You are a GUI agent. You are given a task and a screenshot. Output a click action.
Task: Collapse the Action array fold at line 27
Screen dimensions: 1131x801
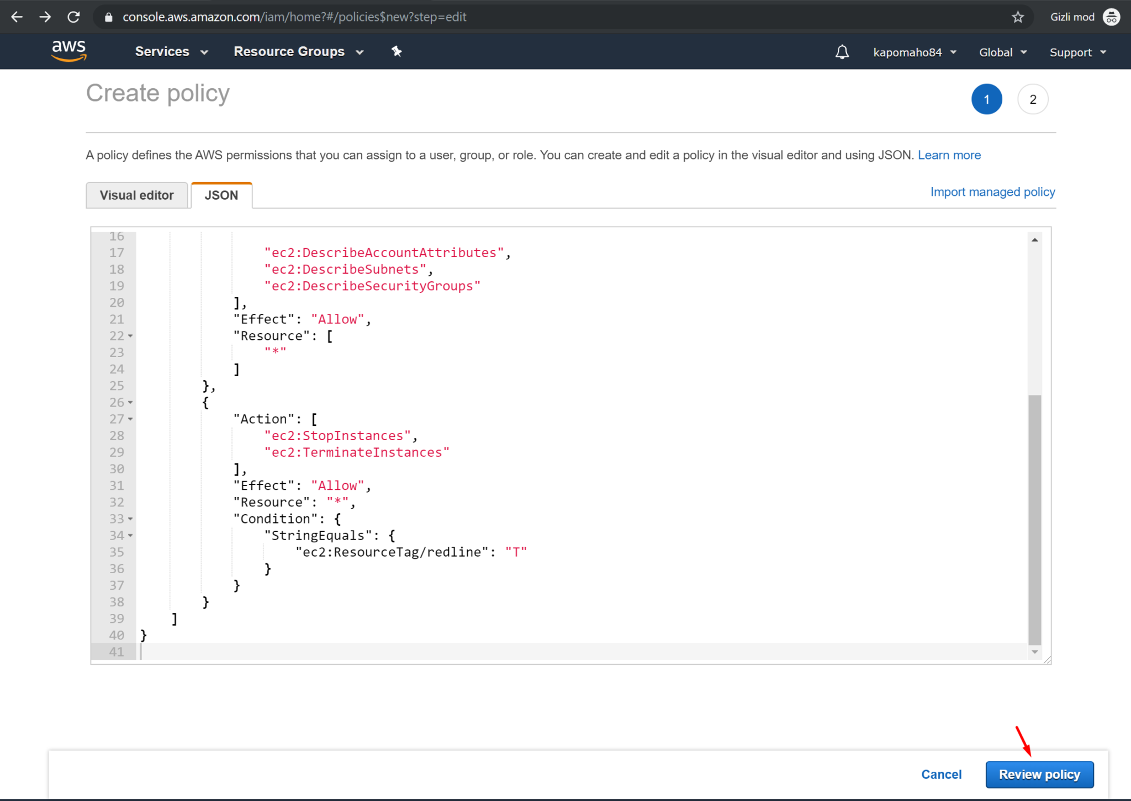pyautogui.click(x=130, y=419)
